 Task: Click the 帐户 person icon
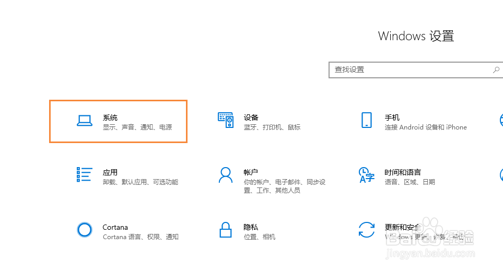[226, 175]
